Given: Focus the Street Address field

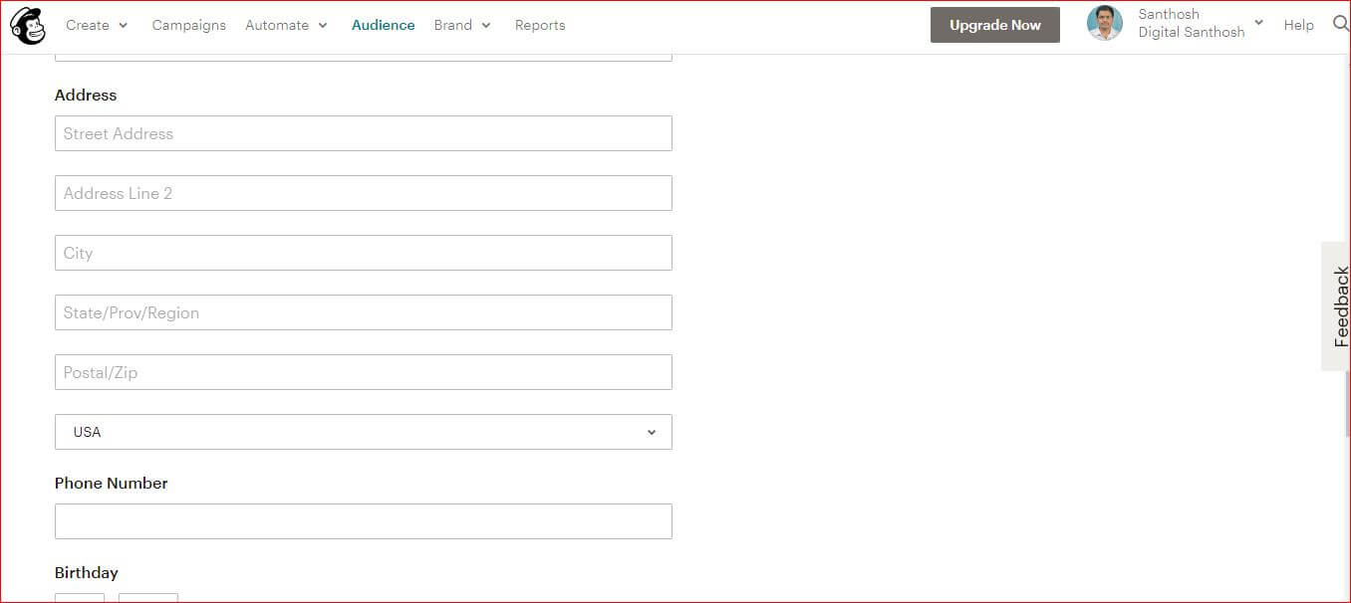Looking at the screenshot, I should (x=364, y=133).
